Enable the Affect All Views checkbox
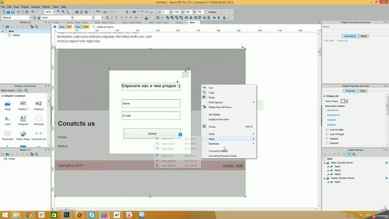389x219 pixels. [x=94, y=27]
